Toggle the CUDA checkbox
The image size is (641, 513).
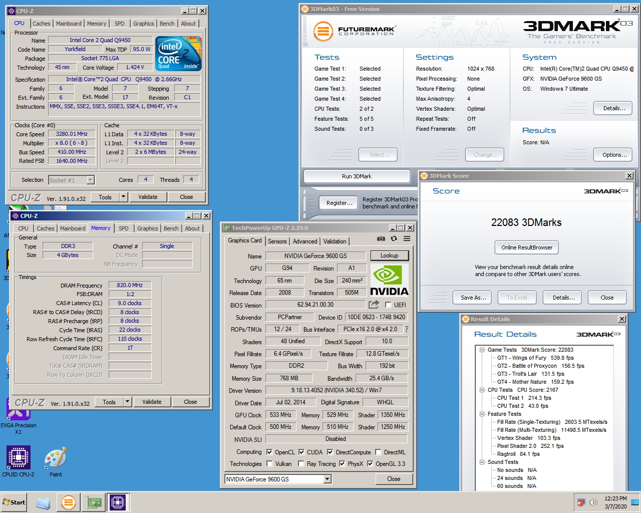[x=301, y=452]
